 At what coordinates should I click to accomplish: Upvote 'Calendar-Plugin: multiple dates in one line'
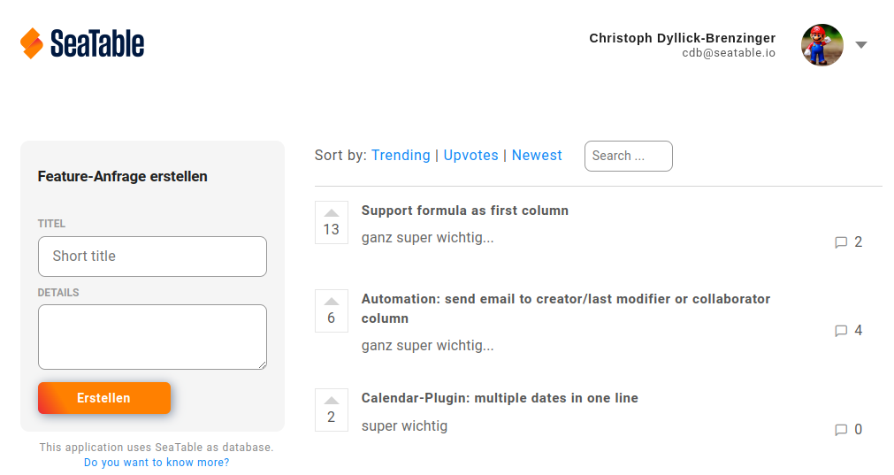332,401
